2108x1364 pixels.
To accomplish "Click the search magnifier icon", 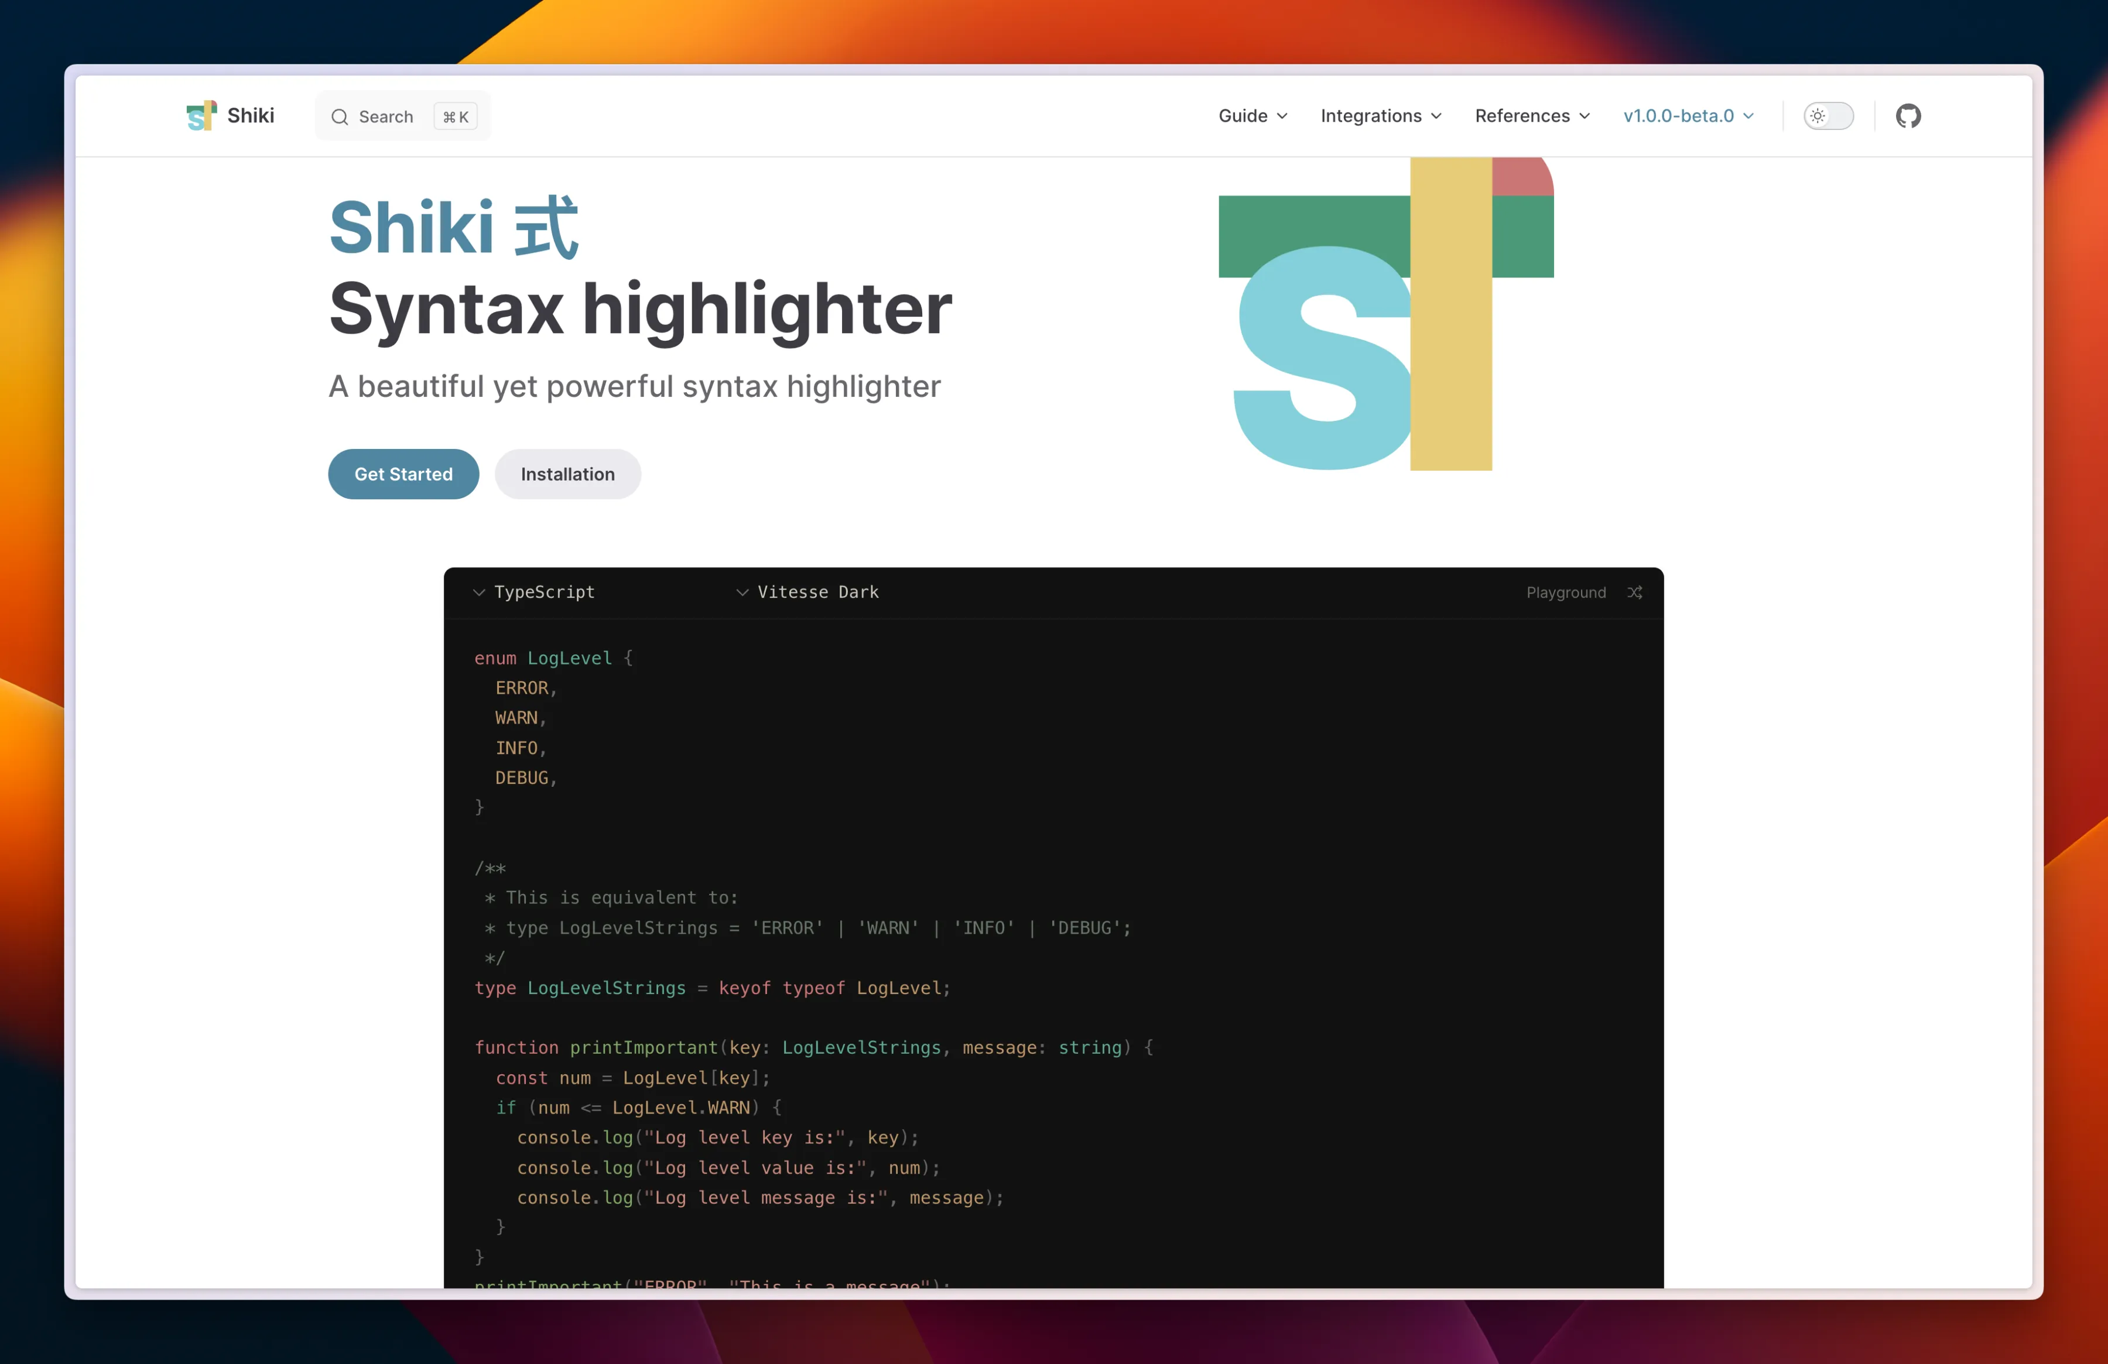I will tap(339, 117).
